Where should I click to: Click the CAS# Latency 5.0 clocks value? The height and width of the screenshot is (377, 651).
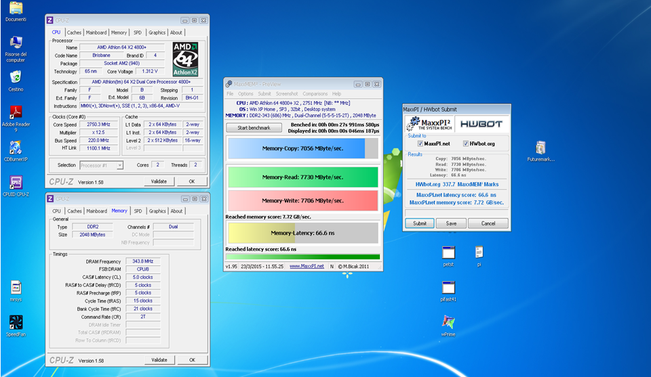click(x=143, y=277)
